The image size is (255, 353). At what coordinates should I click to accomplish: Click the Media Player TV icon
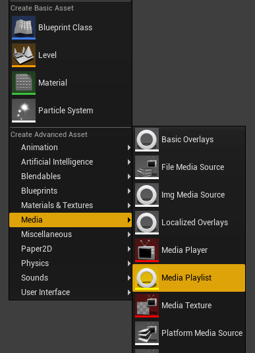pos(147,250)
